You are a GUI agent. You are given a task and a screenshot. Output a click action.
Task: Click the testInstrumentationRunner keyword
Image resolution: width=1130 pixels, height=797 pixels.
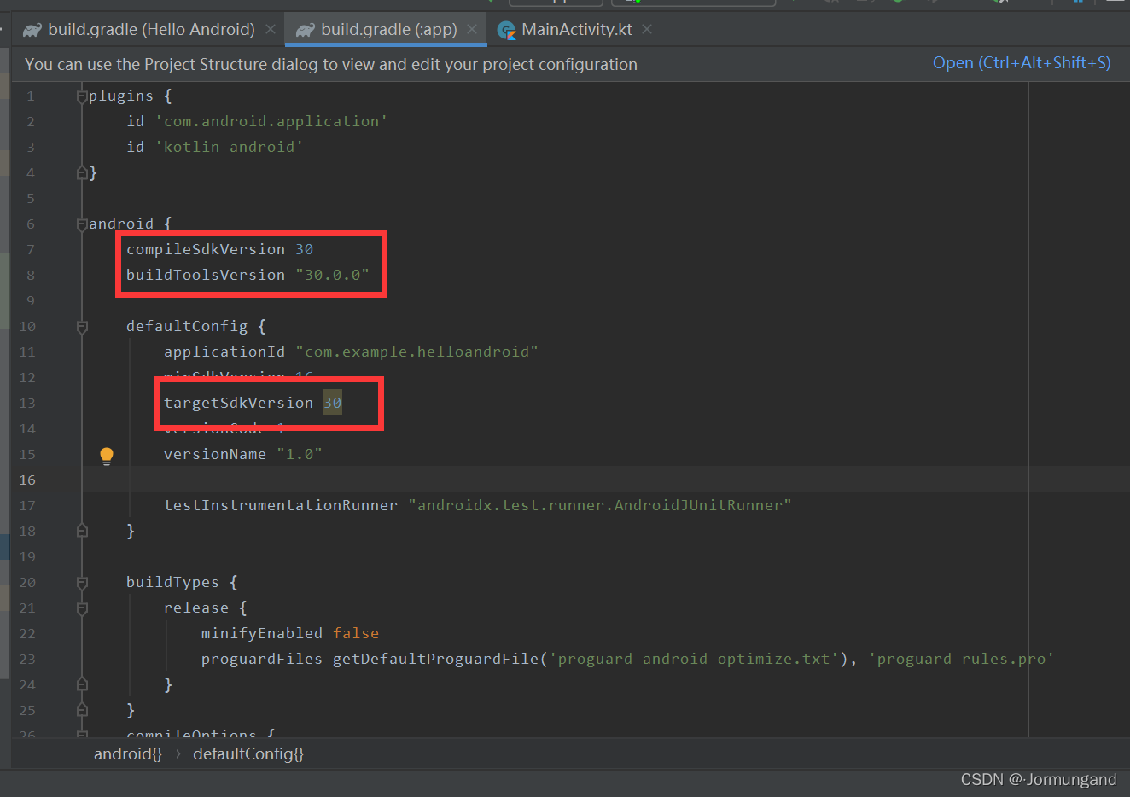(x=281, y=505)
